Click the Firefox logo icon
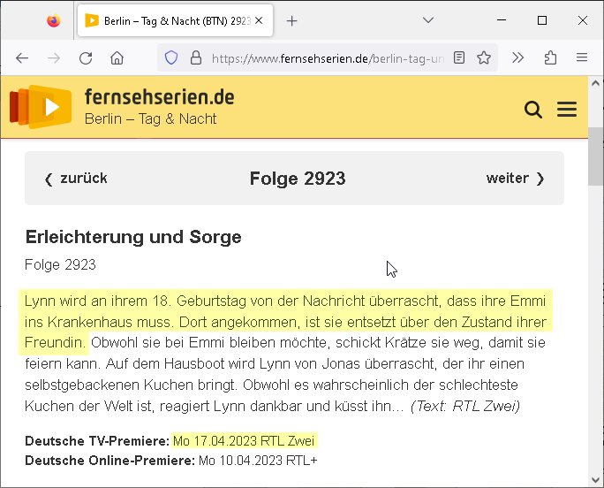 pyautogui.click(x=54, y=20)
